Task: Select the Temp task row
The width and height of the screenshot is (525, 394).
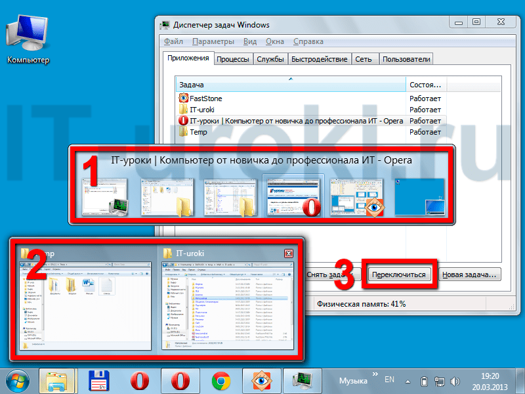Action: (310, 132)
